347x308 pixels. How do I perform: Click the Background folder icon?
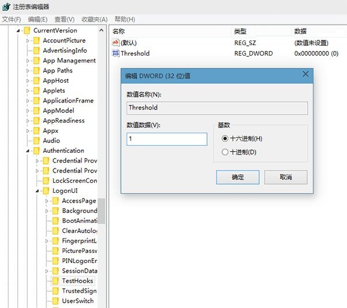point(56,211)
